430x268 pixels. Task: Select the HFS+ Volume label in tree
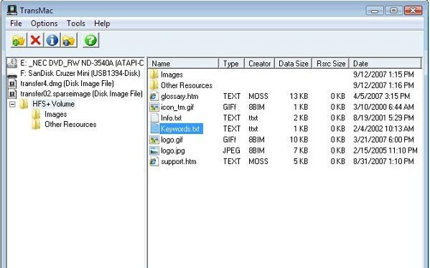click(53, 104)
